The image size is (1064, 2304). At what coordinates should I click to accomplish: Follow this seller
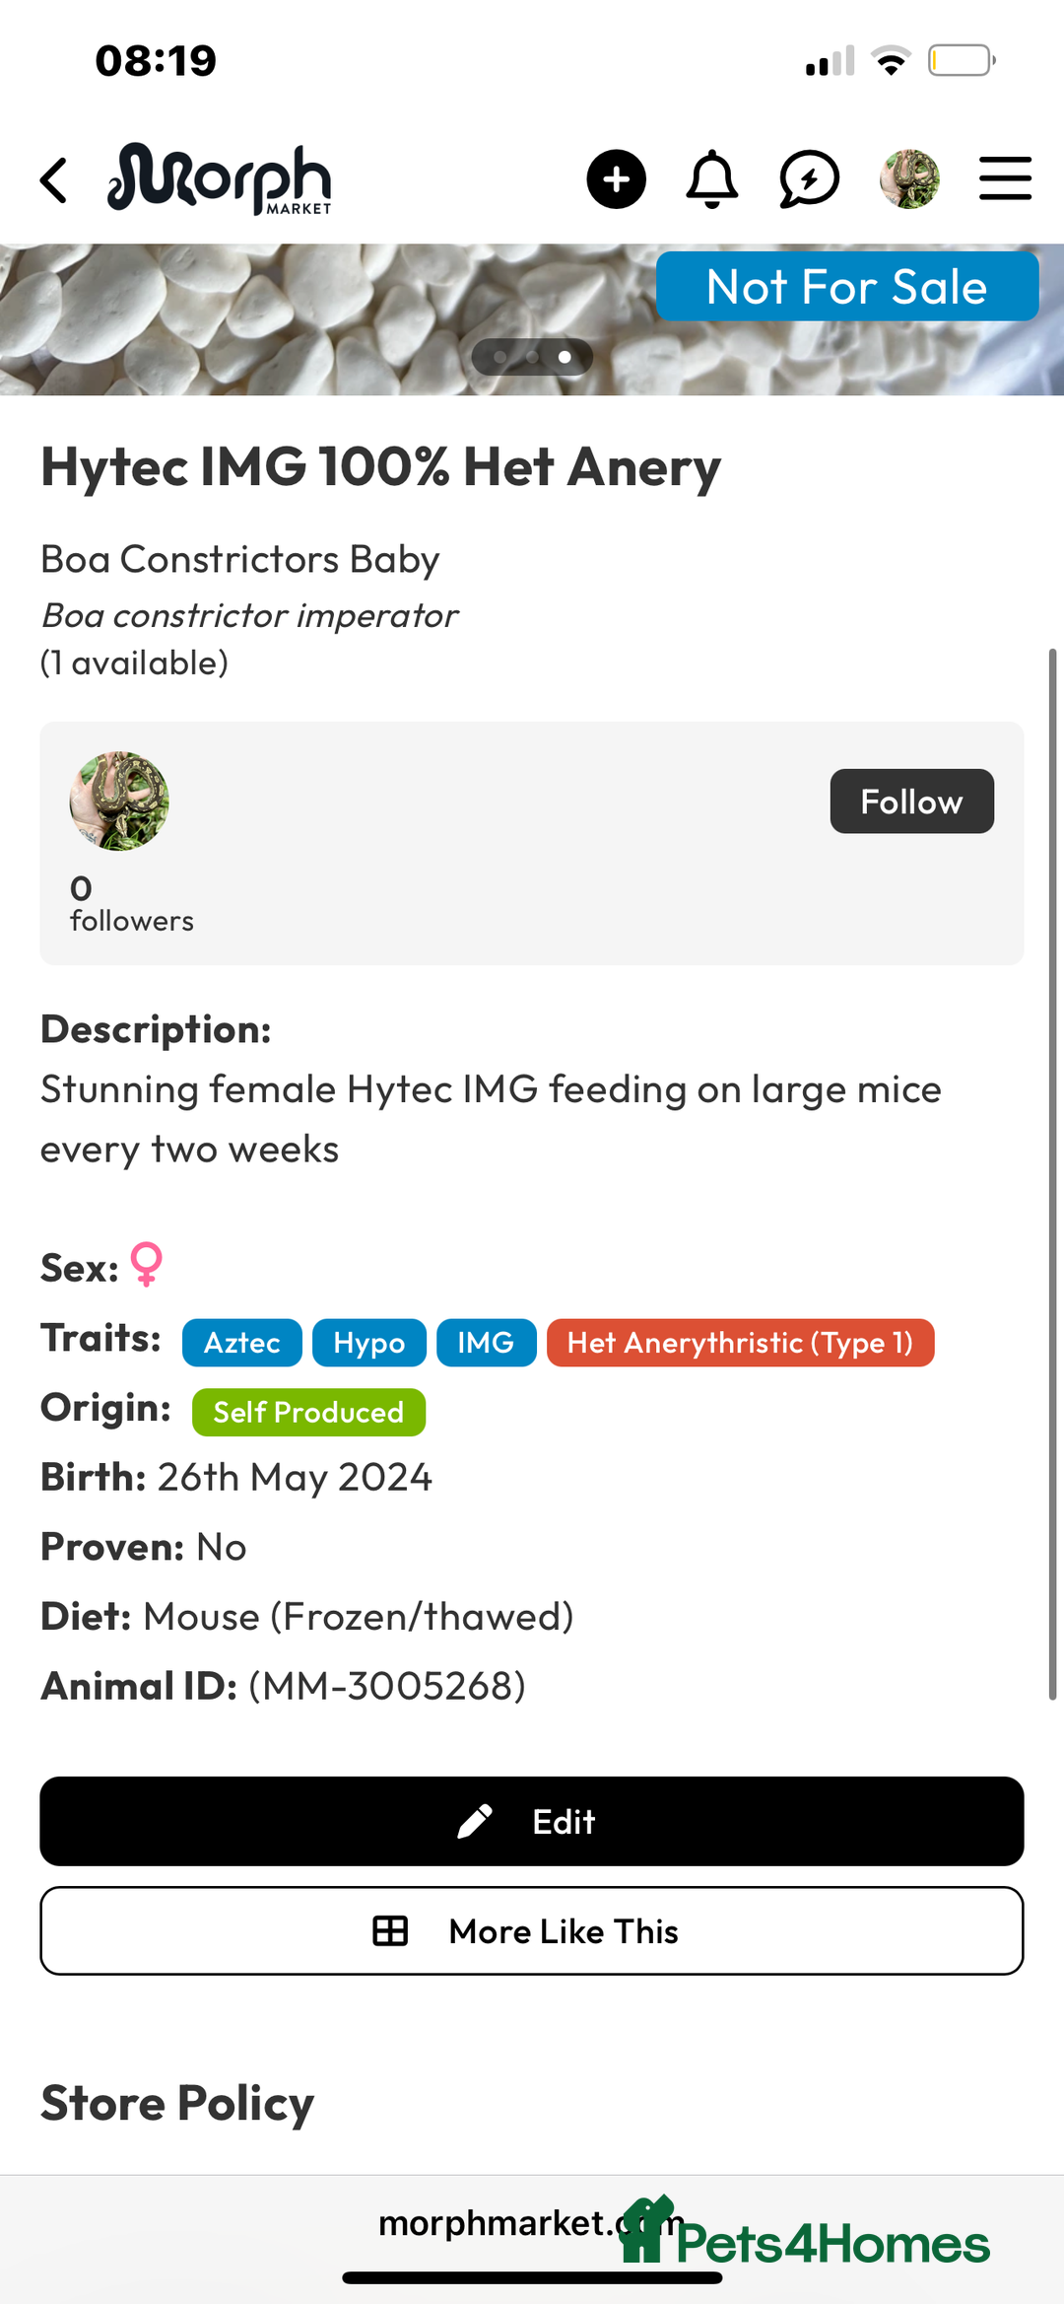pos(911,802)
